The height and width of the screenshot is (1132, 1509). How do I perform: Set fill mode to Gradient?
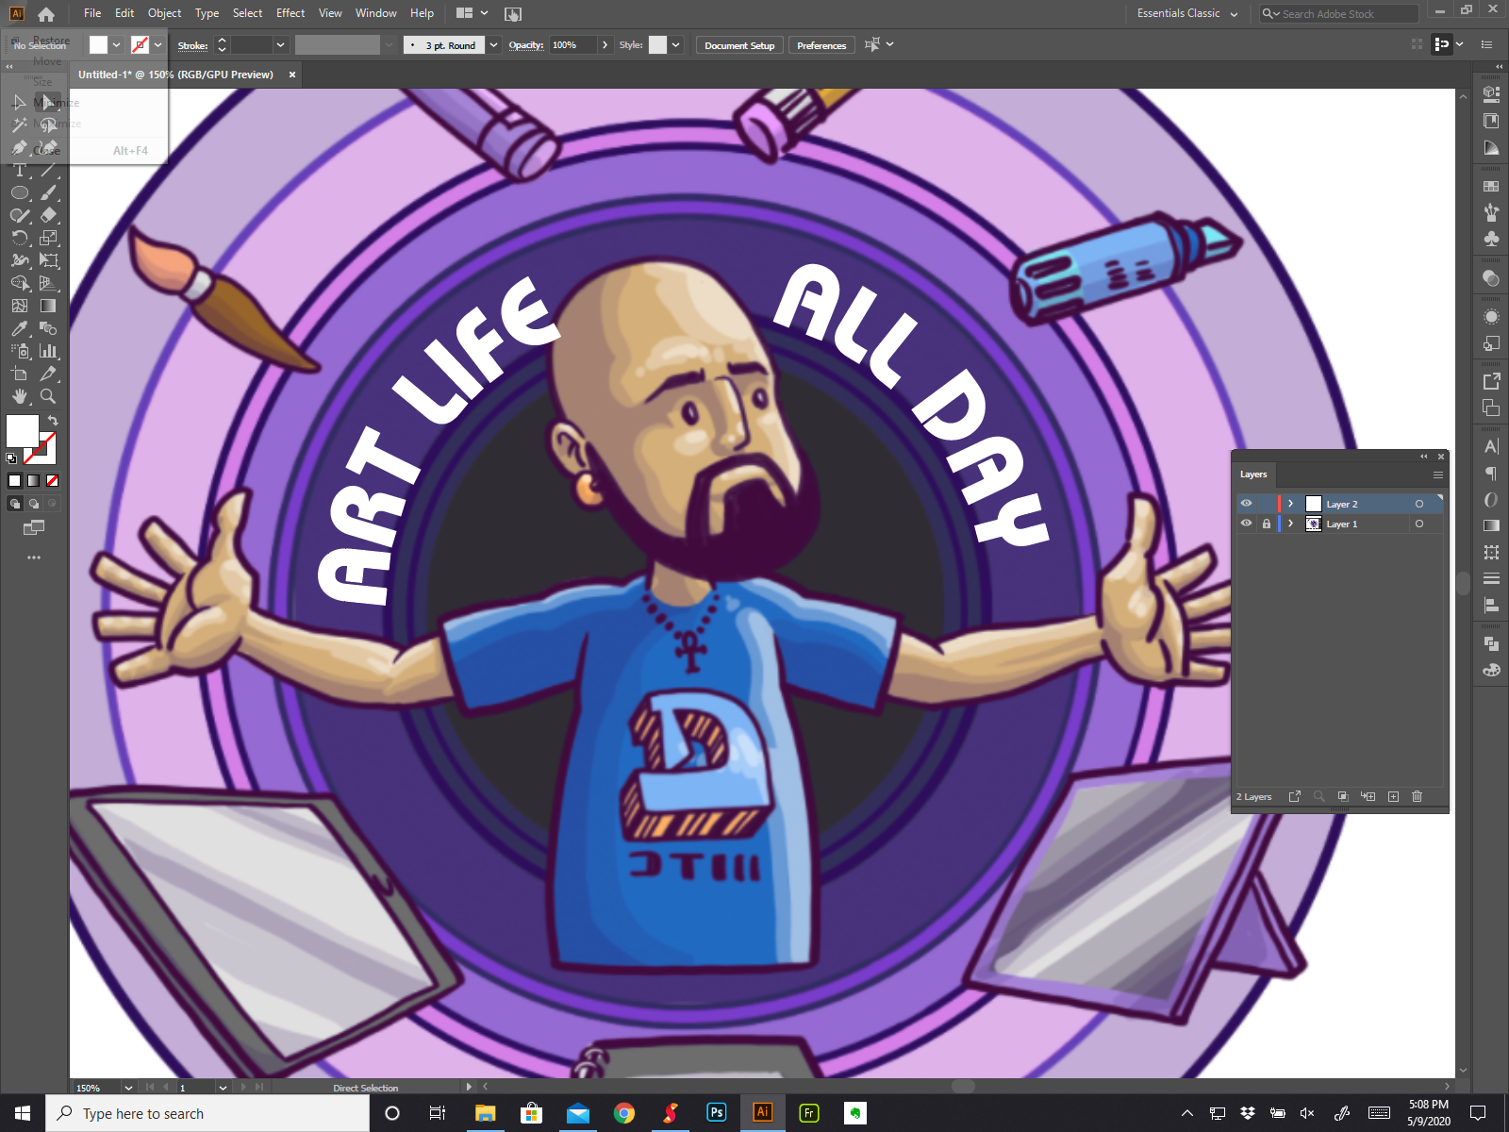33,480
